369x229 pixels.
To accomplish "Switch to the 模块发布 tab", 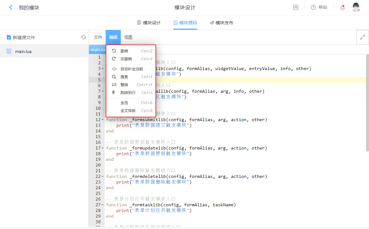I will (221, 23).
